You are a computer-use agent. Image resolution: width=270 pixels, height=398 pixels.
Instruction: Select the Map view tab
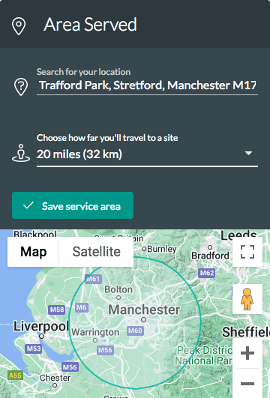[33, 252]
